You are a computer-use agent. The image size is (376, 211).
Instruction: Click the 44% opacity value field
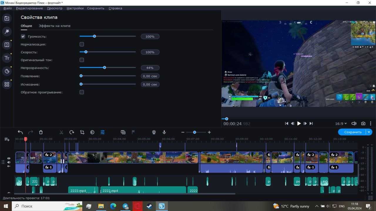pos(150,68)
